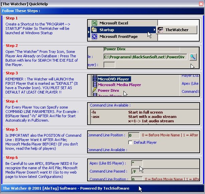This screenshot has height=194, width=205.
Task: Click the 'Command Line Available :' label in Step 5
Action: [x=107, y=150]
